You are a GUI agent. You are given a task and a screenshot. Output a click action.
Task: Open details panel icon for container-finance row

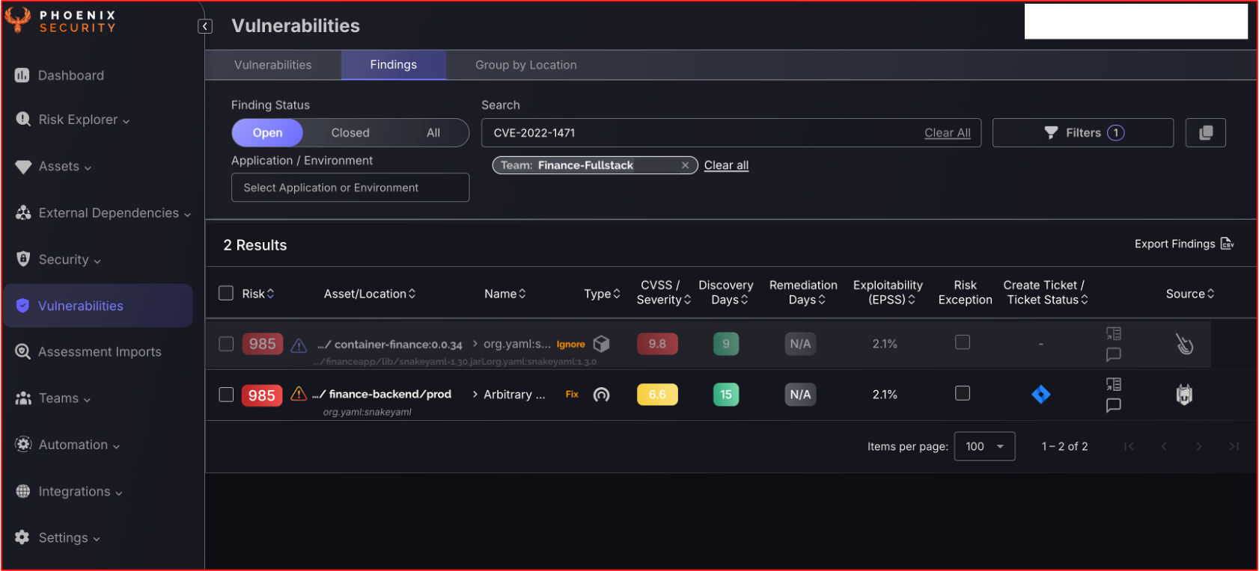tap(1114, 334)
